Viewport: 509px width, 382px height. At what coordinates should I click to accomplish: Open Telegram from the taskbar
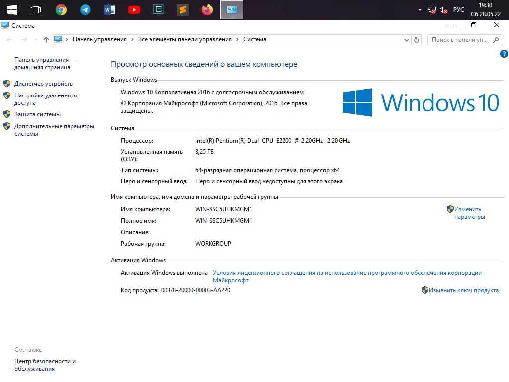(85, 10)
